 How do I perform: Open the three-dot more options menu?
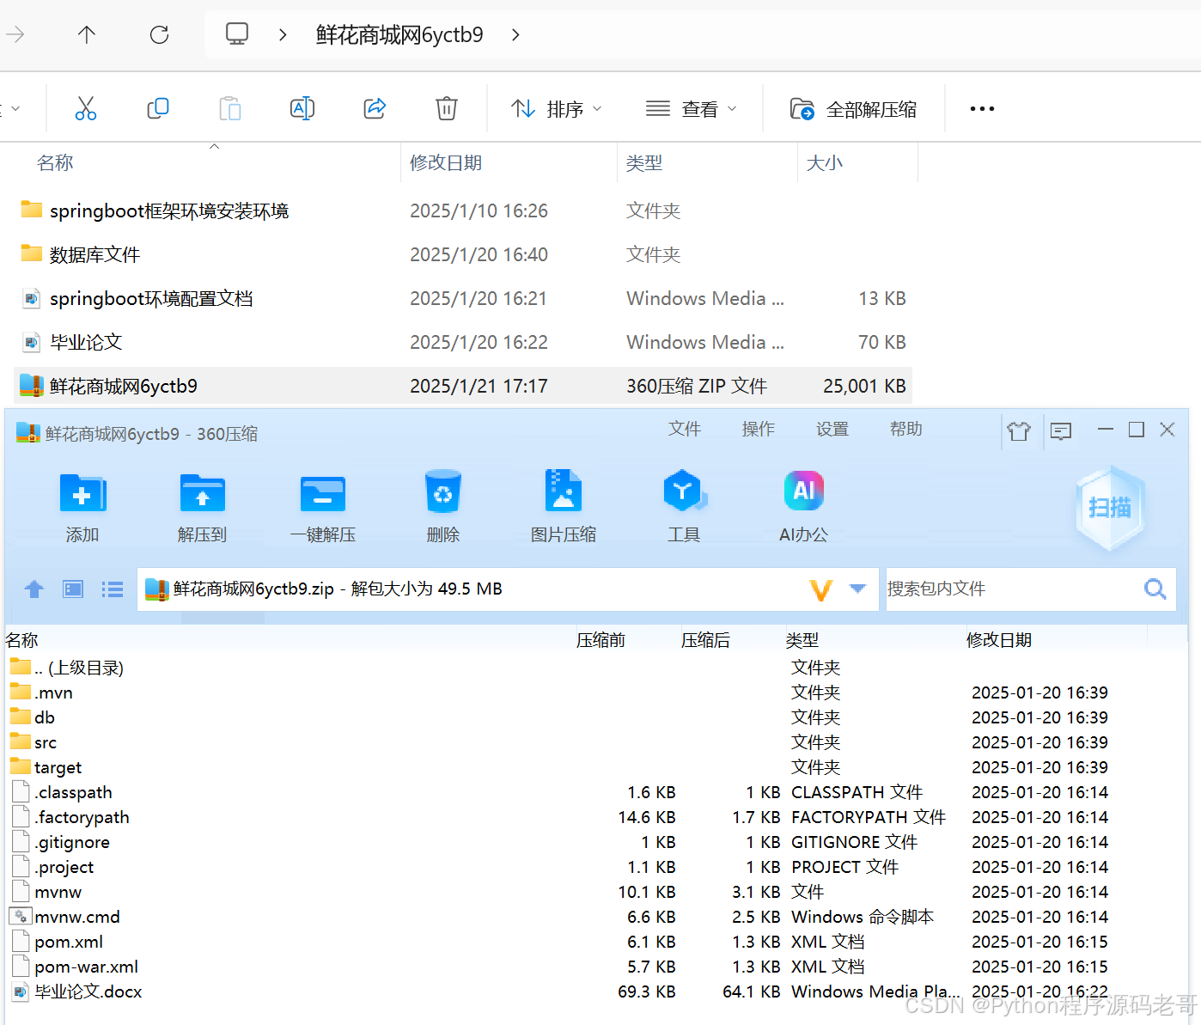click(982, 109)
